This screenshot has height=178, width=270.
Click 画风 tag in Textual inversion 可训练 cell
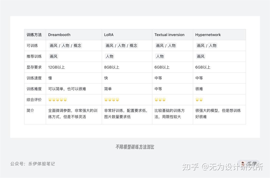[160, 46]
